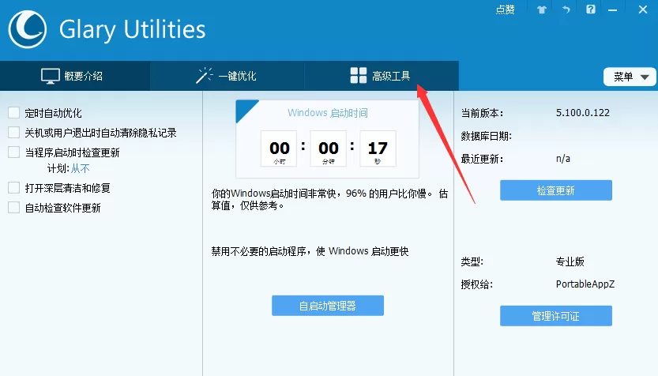Open the 菜单 dropdown menu

pyautogui.click(x=630, y=77)
